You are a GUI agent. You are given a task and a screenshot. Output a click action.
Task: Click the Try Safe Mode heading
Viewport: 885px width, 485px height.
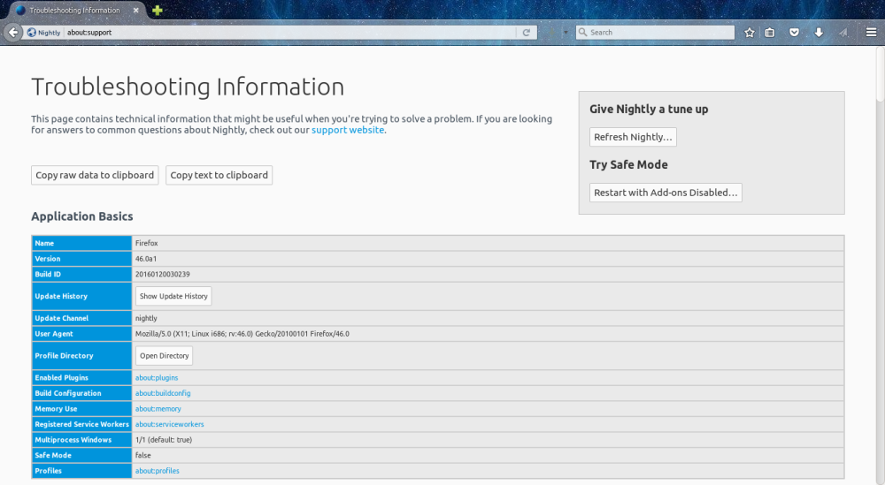tap(628, 165)
